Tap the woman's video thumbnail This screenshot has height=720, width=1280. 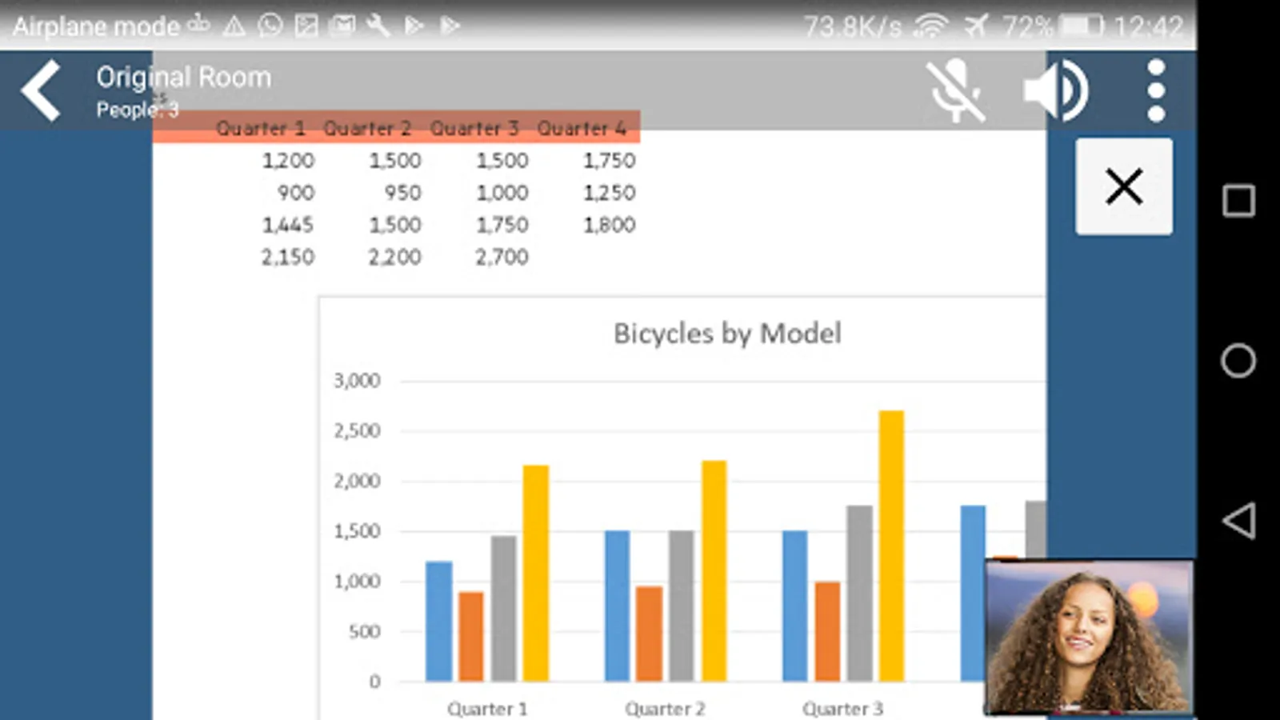1088,637
